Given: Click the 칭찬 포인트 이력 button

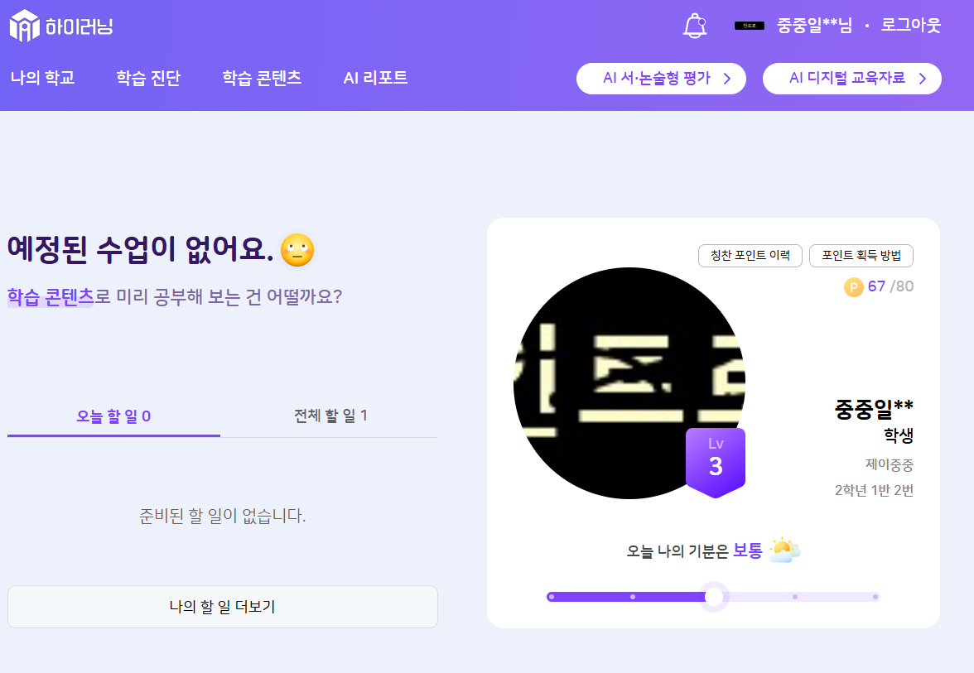Looking at the screenshot, I should [x=750, y=256].
